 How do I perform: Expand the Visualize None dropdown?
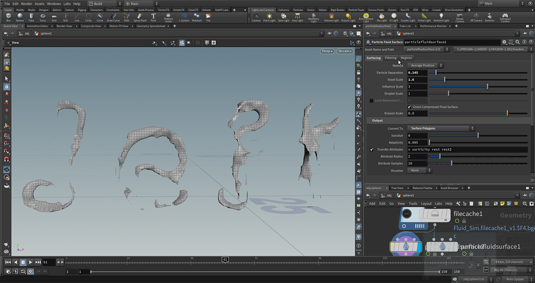click(419, 170)
